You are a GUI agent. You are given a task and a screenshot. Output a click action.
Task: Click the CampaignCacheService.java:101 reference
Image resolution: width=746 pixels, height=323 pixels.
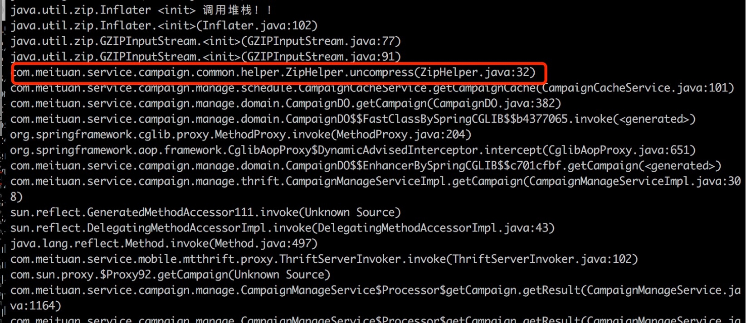click(x=635, y=88)
